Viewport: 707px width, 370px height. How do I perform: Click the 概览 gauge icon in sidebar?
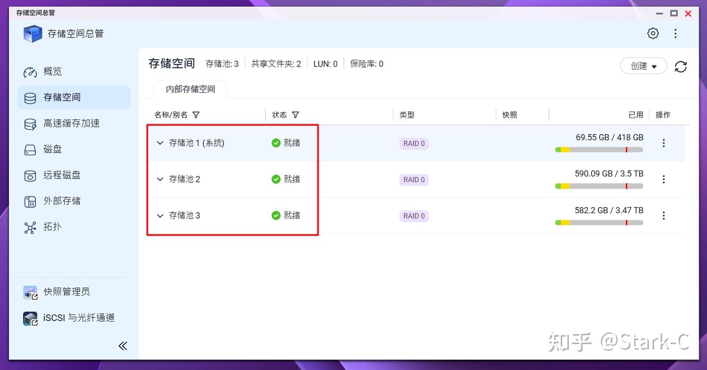30,72
